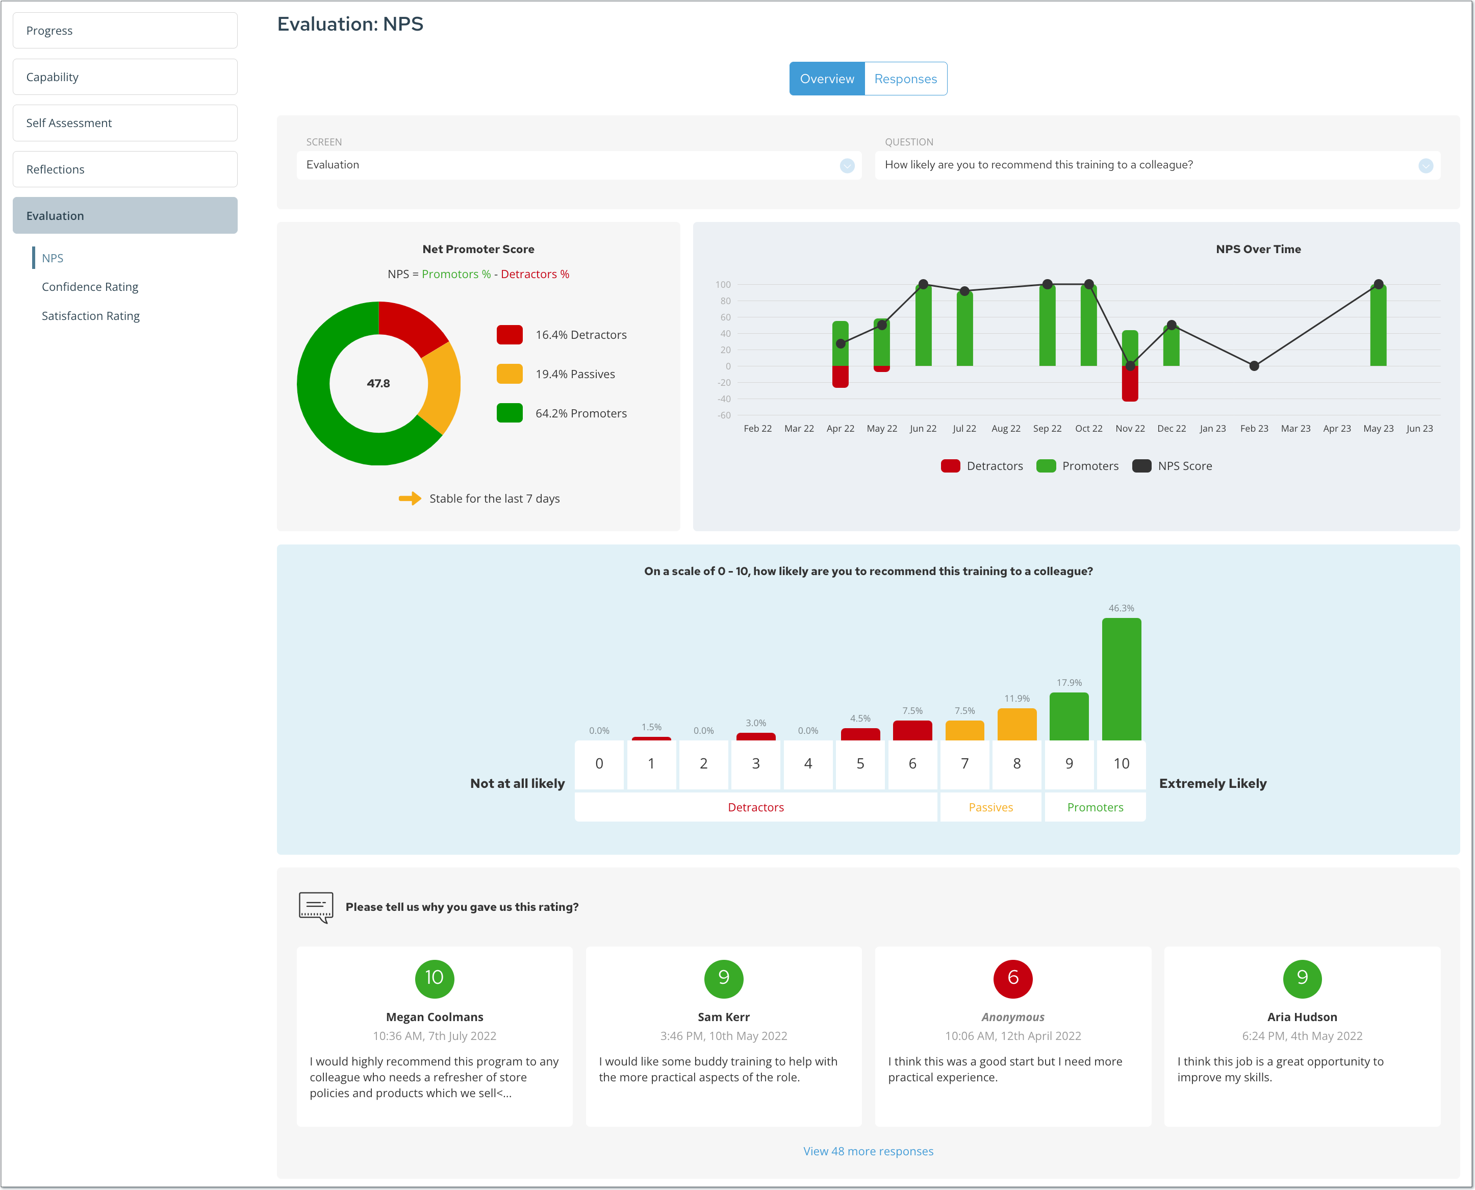Click the Screen dropdown chevron icon
Viewport: 1475px width, 1190px height.
847,165
